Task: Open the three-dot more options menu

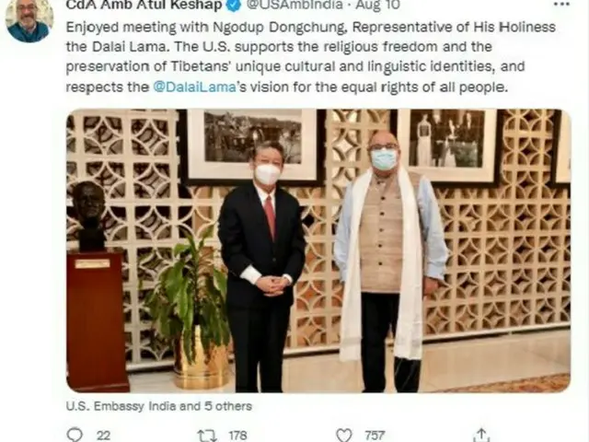Action: 561,5
